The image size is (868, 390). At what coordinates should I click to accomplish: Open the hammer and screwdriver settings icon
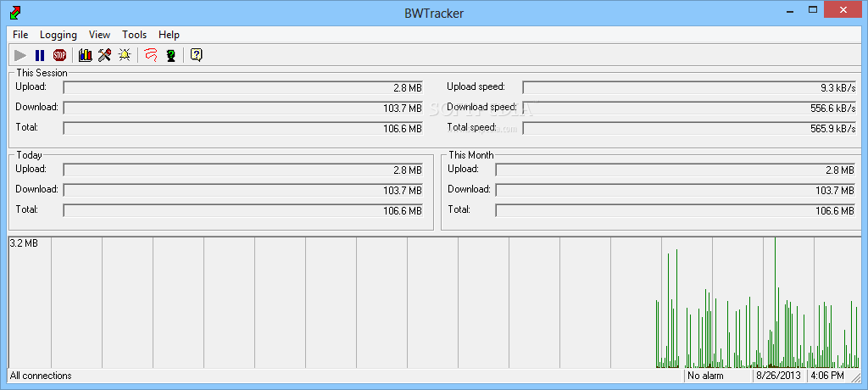click(x=104, y=55)
